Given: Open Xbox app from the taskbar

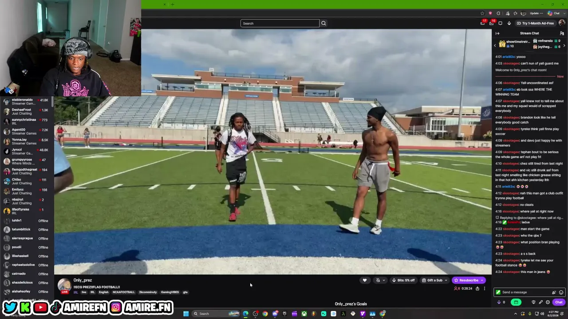Looking at the screenshot, I should [304, 314].
